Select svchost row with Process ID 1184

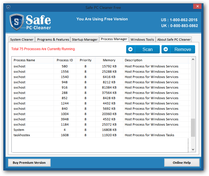101,124
